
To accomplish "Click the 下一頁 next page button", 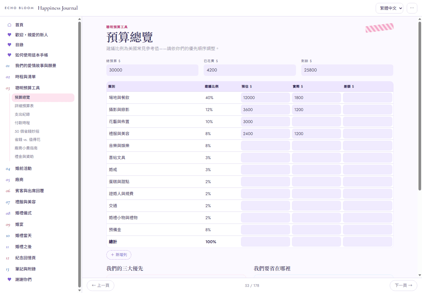I will pos(404,285).
